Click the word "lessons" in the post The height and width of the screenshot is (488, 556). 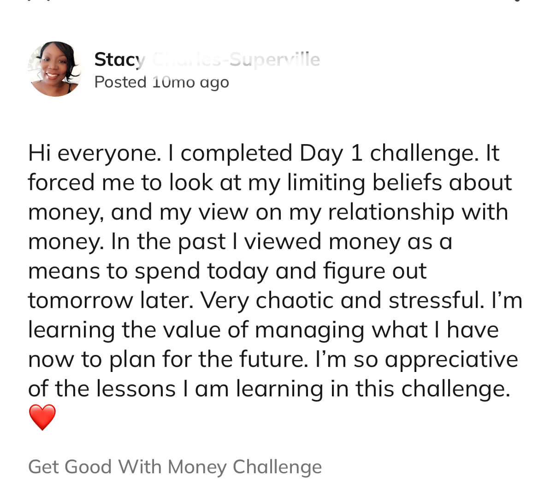point(136,389)
